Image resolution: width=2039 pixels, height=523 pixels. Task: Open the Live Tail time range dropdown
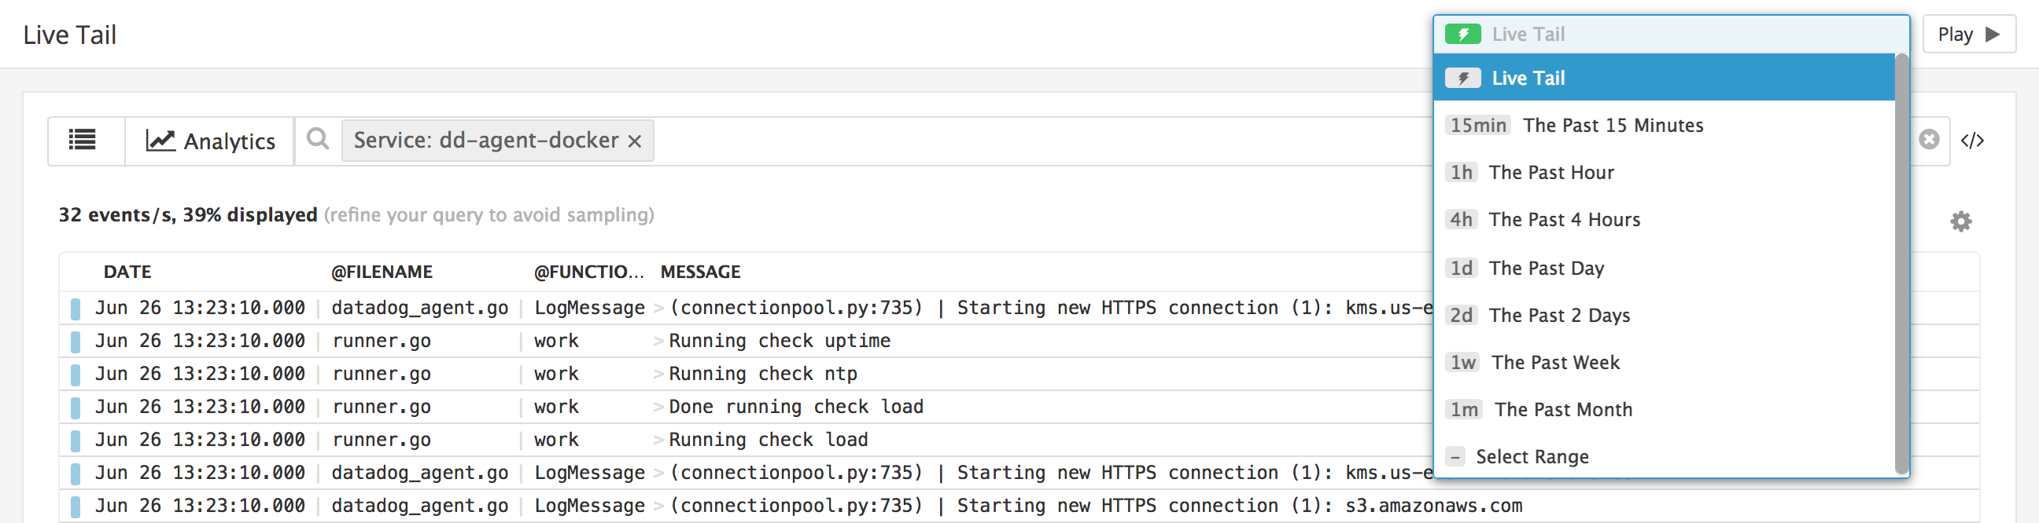(1670, 34)
